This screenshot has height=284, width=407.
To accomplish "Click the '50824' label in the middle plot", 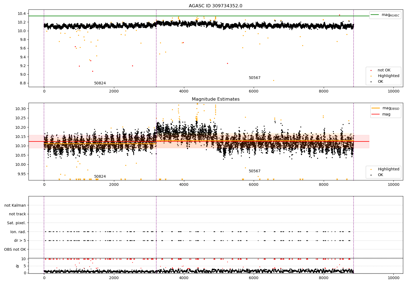I will coord(100,177).
